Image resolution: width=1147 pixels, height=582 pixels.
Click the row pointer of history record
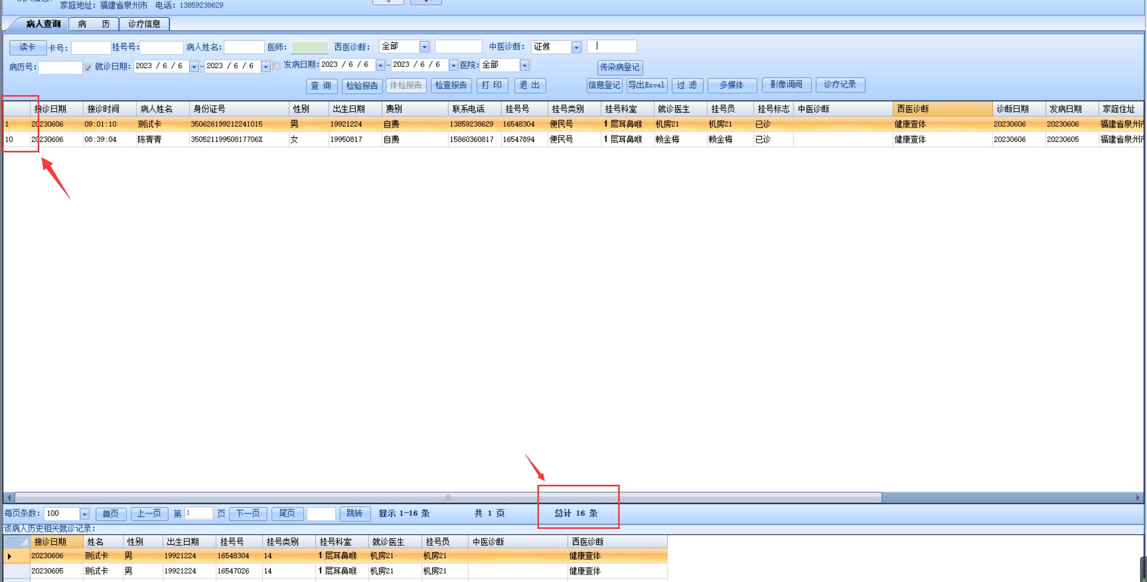tap(10, 556)
